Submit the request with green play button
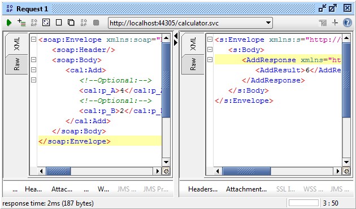This screenshot has width=356, height=209. point(9,23)
